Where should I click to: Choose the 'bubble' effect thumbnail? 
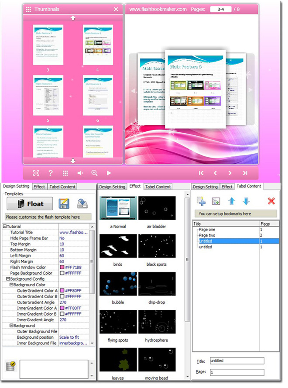click(118, 284)
